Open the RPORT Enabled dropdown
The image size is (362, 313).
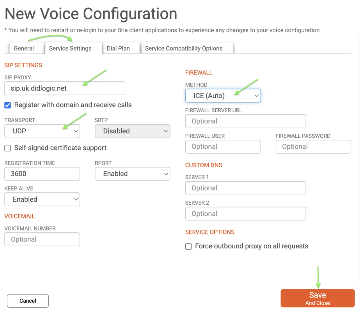pyautogui.click(x=132, y=174)
